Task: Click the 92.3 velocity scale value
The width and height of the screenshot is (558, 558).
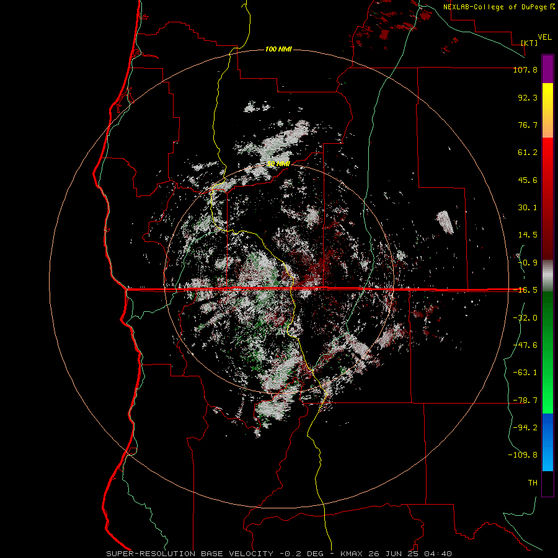Action: click(x=528, y=97)
